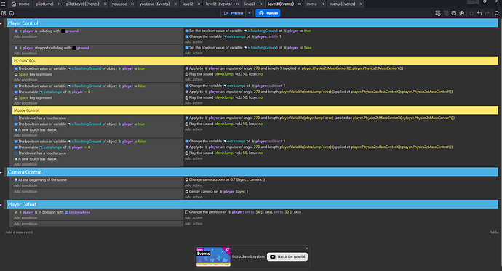Click the trash delete icon in toolbar
Viewport: 502px width, 271px height.
pyautogui.click(x=471, y=13)
